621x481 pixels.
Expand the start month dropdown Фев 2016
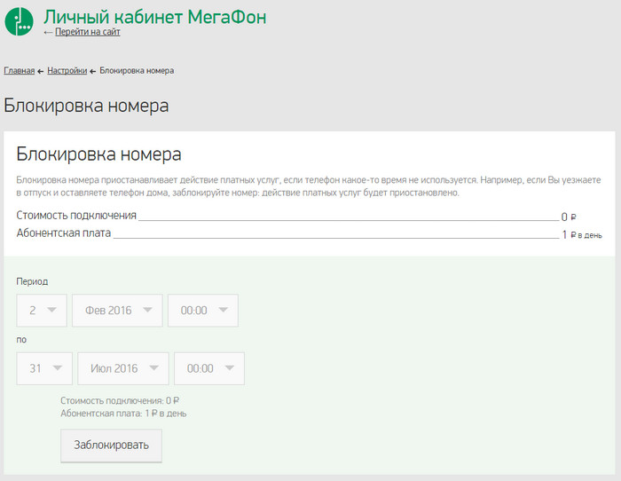117,311
